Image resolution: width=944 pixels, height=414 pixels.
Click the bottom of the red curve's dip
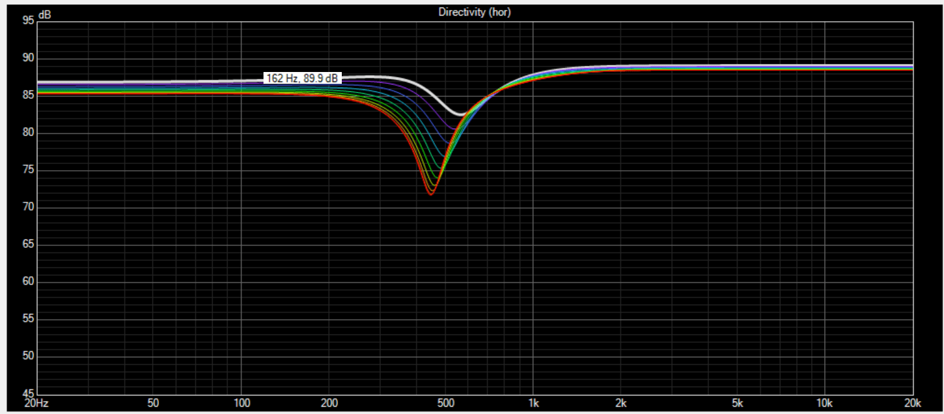430,194
